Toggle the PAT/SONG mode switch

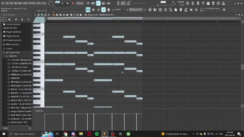[58, 3]
